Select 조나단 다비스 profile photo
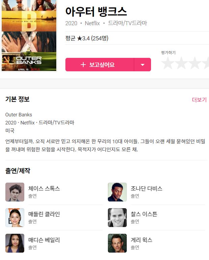This screenshot has height=260, width=209. point(117,192)
